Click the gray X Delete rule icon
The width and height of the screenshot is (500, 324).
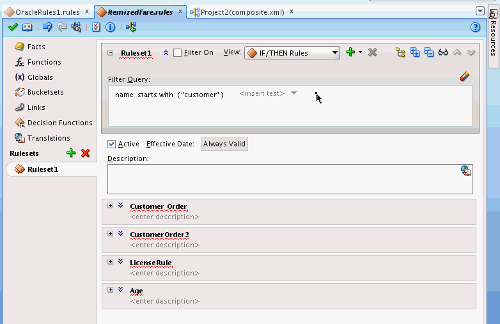(x=372, y=52)
